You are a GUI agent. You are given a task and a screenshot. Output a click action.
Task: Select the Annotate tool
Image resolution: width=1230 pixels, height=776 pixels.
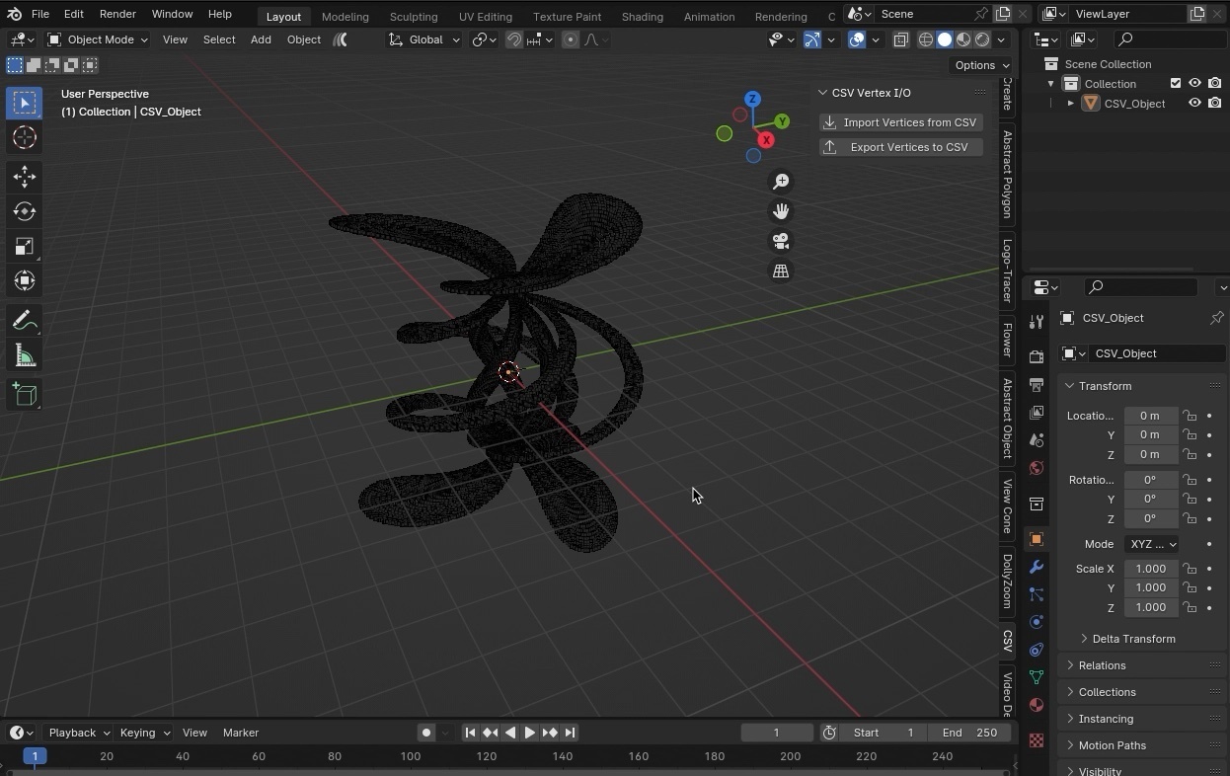pos(24,320)
